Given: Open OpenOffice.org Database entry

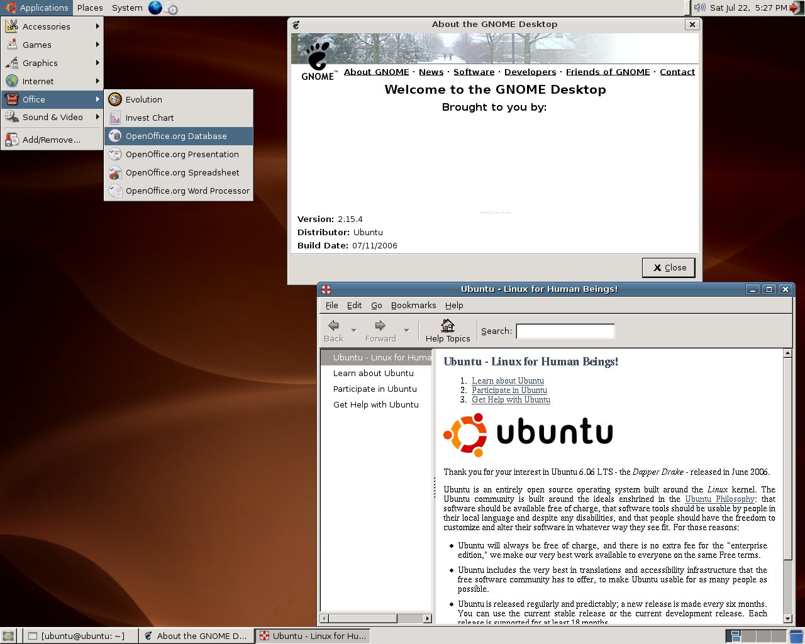Looking at the screenshot, I should point(179,136).
